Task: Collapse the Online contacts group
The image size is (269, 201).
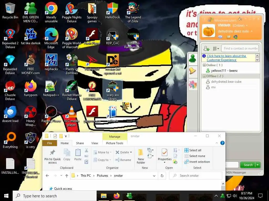Action: click(x=204, y=65)
